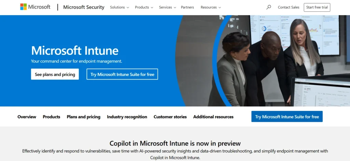The width and height of the screenshot is (350, 161).
Task: Jump to Industry recognition tab
Action: point(127,117)
